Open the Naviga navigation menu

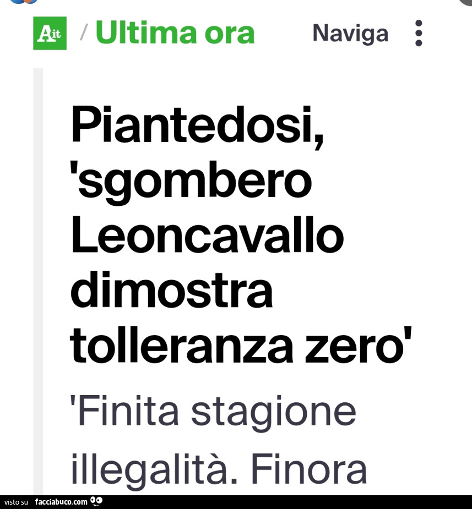point(350,34)
